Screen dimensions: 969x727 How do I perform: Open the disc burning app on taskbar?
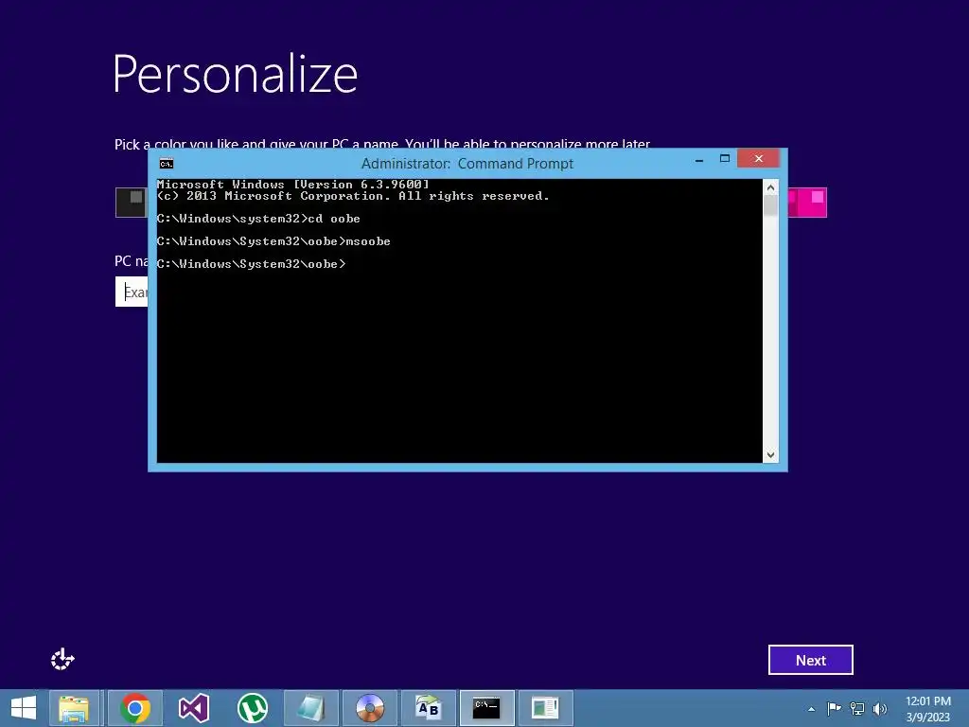(370, 708)
